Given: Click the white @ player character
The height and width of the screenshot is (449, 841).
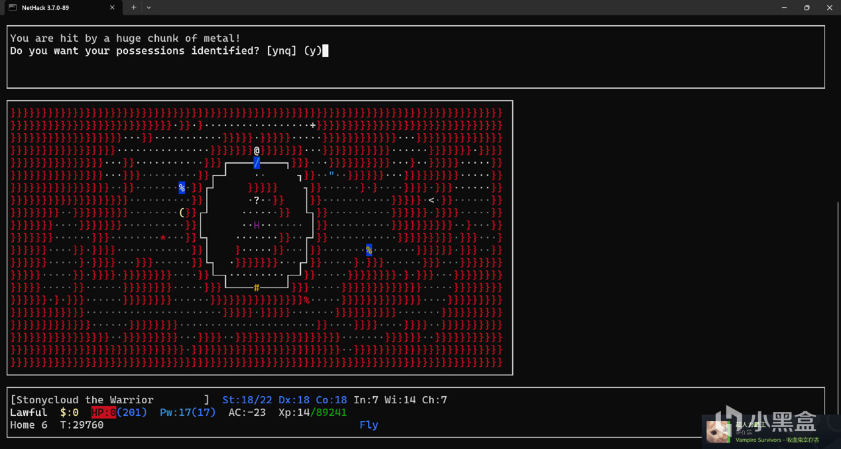Looking at the screenshot, I should point(256,150).
